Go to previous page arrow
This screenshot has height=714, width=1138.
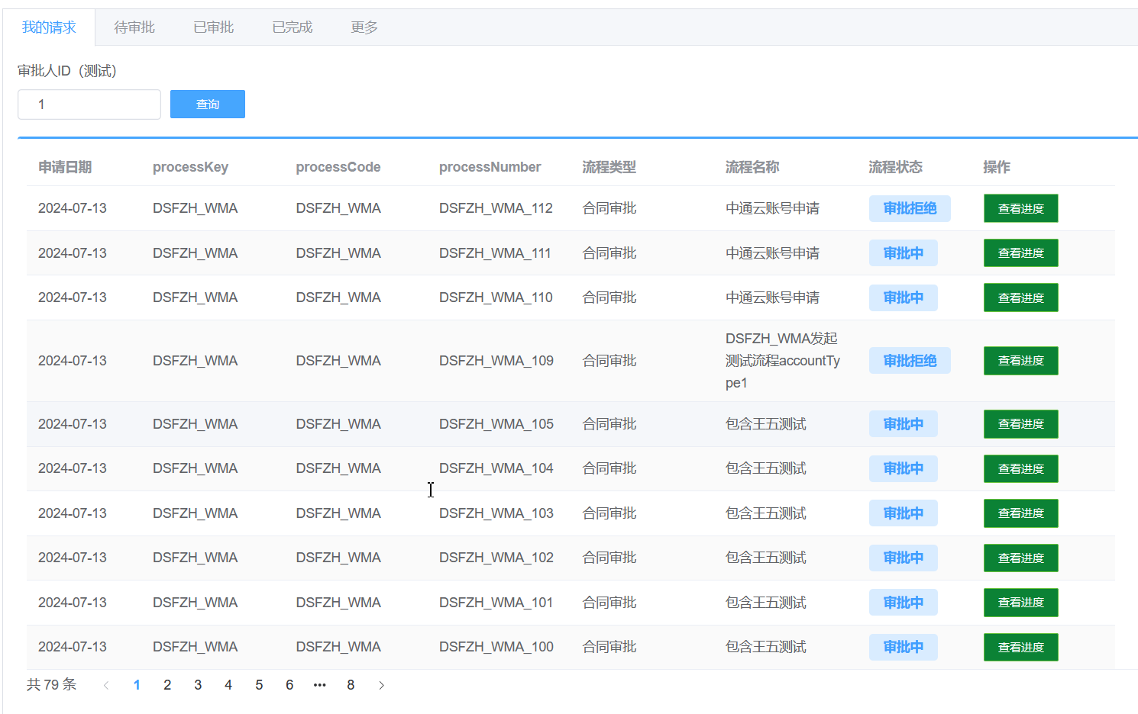pos(106,685)
